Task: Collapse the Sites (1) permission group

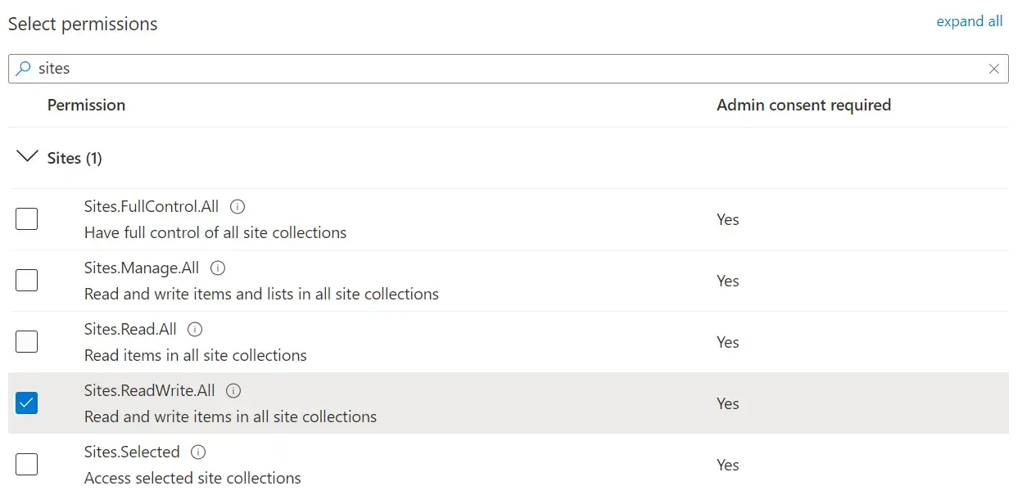Action: [x=27, y=157]
